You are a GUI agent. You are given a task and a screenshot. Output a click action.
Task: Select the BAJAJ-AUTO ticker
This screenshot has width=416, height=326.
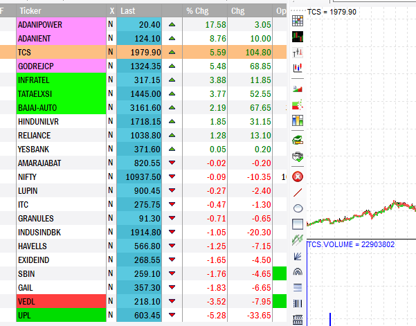(x=62, y=108)
